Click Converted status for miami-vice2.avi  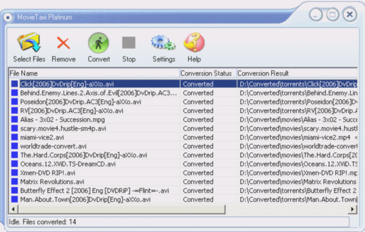click(198, 137)
